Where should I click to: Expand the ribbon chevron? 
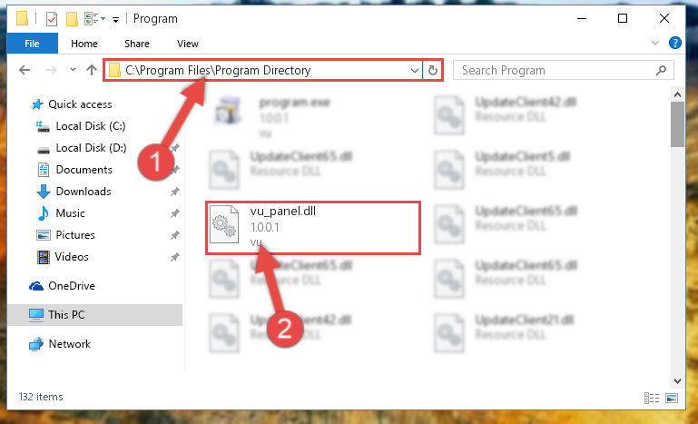[x=654, y=43]
